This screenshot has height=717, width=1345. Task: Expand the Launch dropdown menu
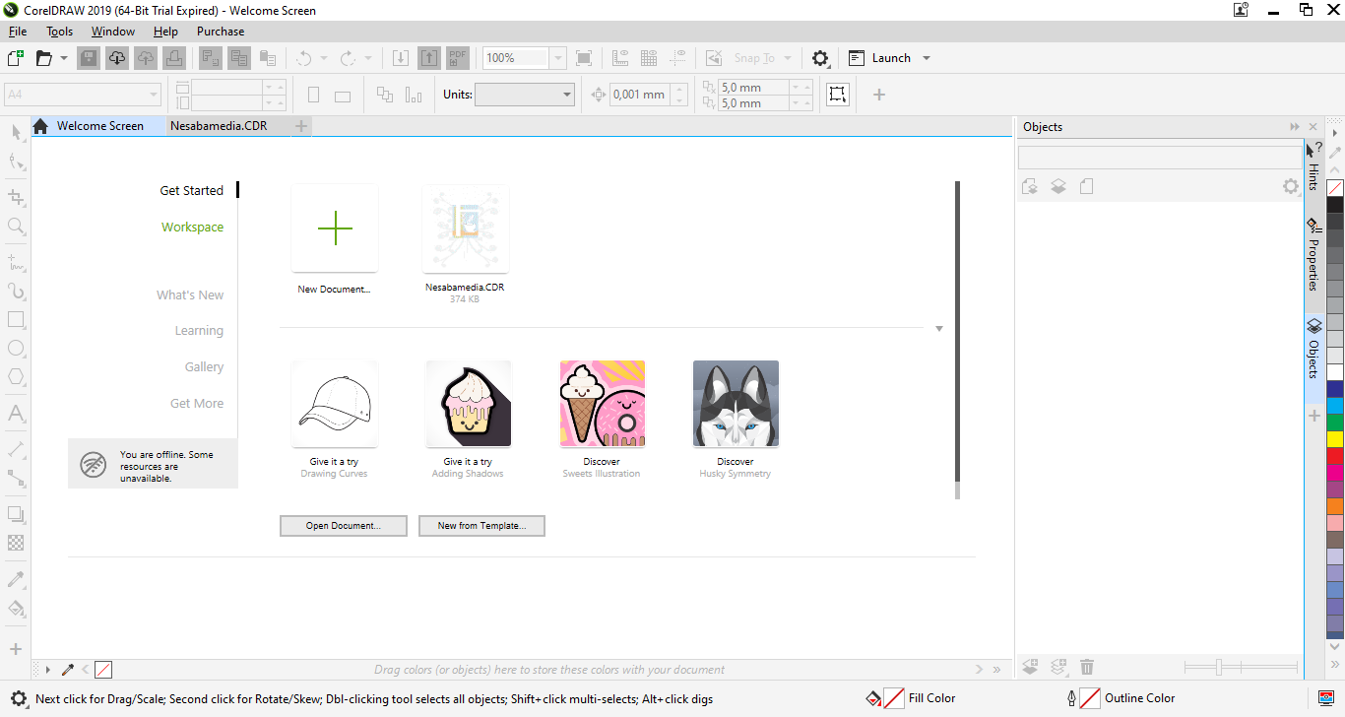point(926,58)
